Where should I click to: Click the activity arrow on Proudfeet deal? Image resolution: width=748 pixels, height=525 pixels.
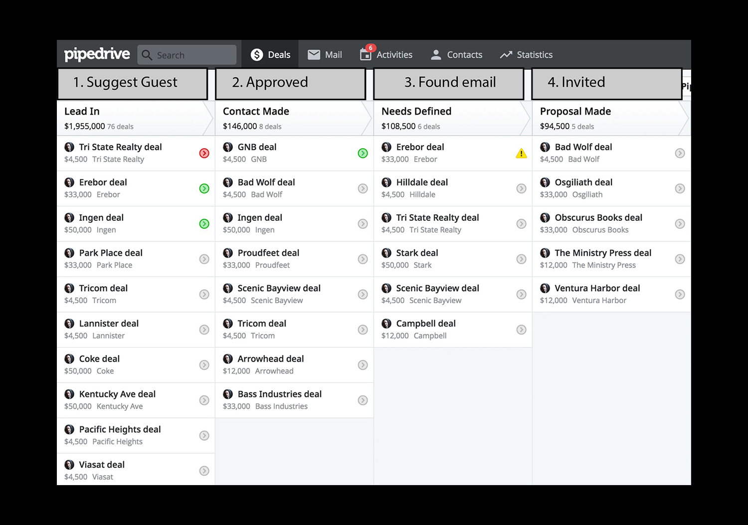point(363,259)
